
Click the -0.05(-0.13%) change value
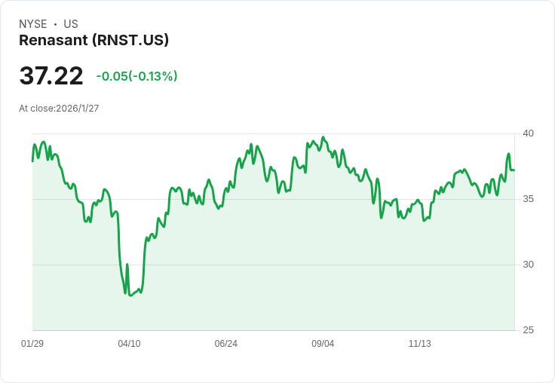[136, 76]
